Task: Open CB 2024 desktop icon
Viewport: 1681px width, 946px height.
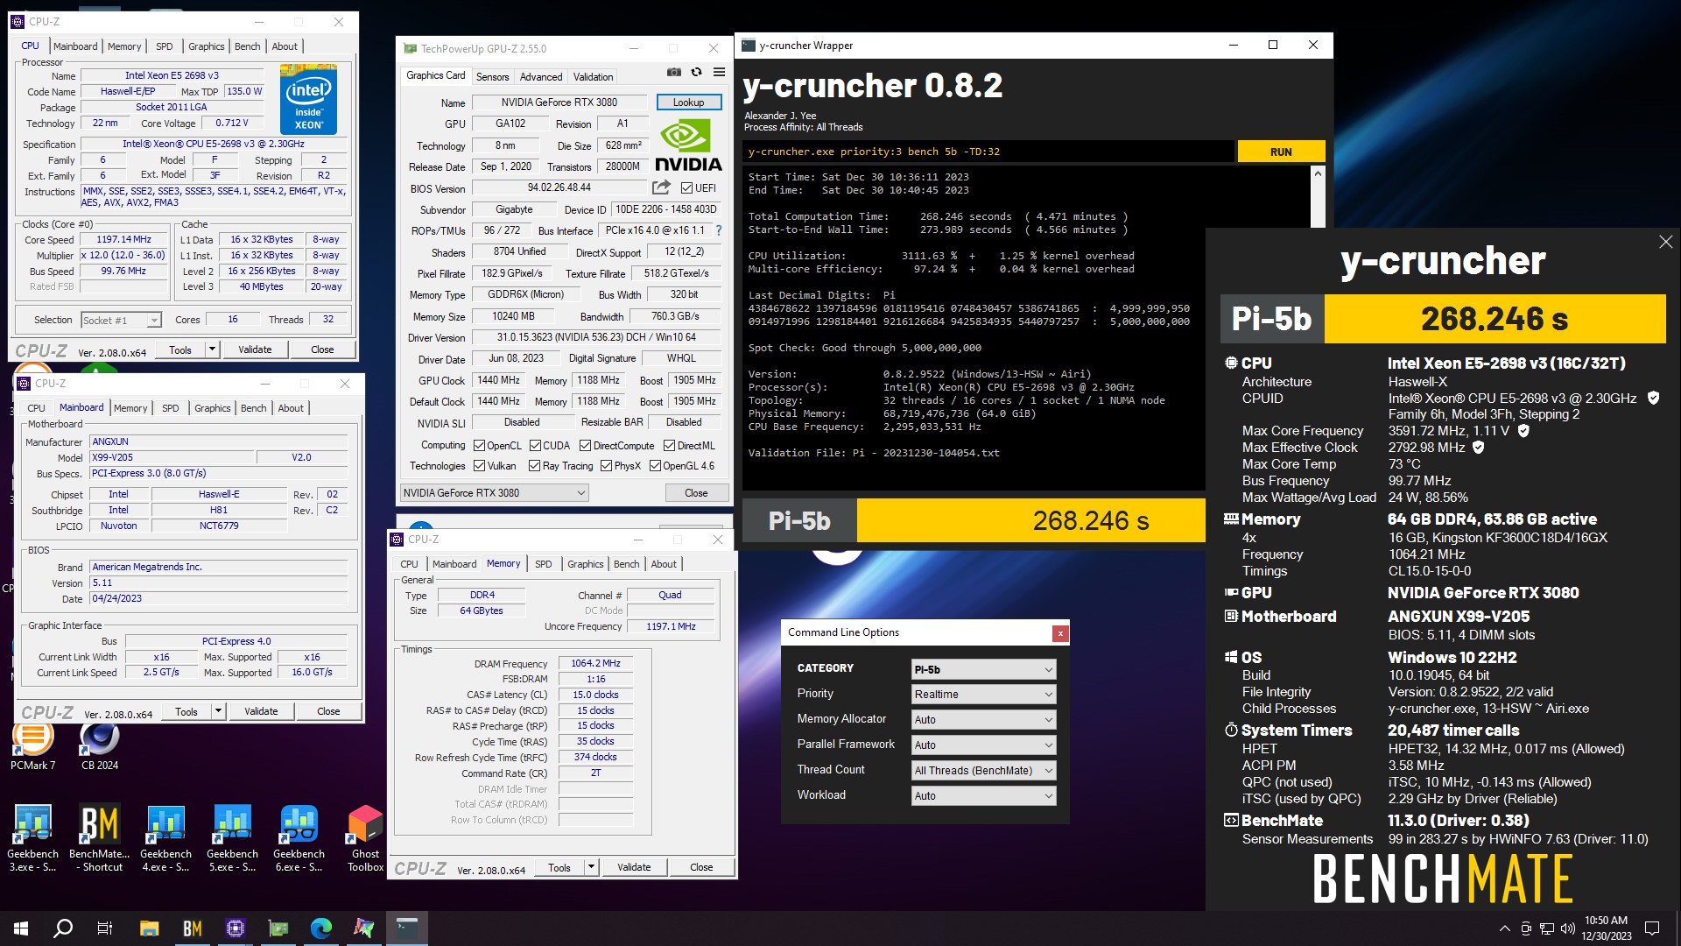Action: coord(100,745)
